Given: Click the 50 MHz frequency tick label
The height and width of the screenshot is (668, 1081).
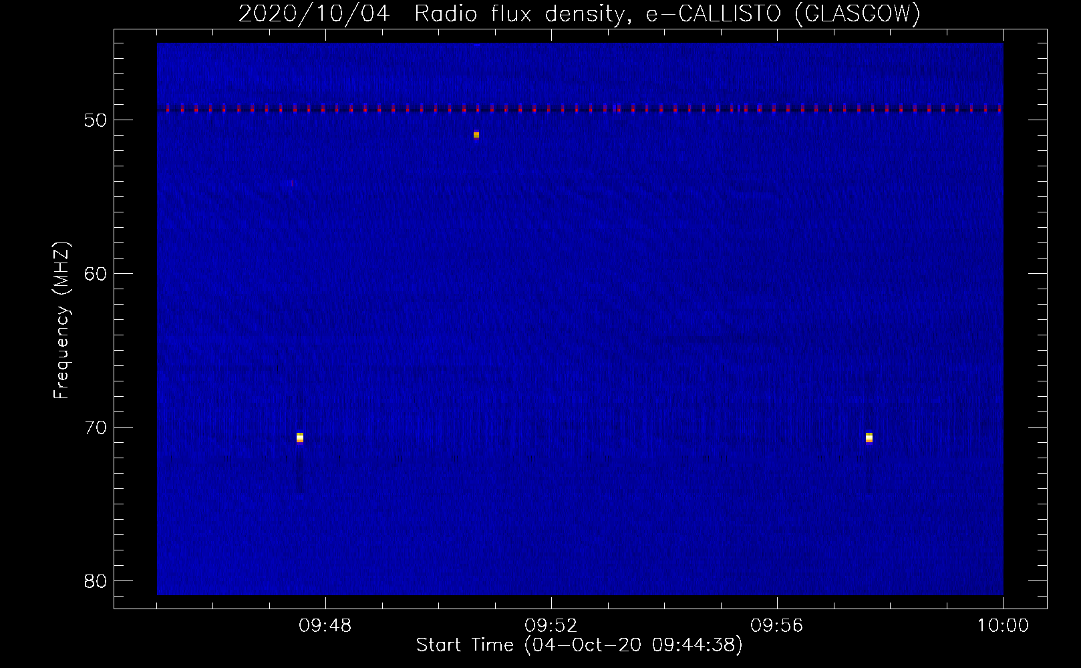Looking at the screenshot, I should pos(96,120).
